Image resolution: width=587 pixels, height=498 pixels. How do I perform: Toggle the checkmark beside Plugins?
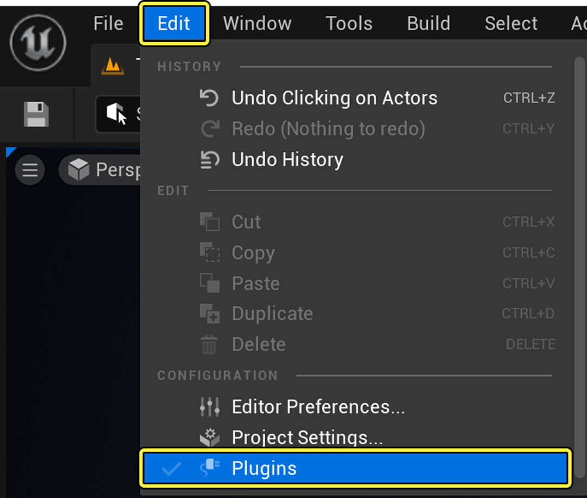point(172,467)
